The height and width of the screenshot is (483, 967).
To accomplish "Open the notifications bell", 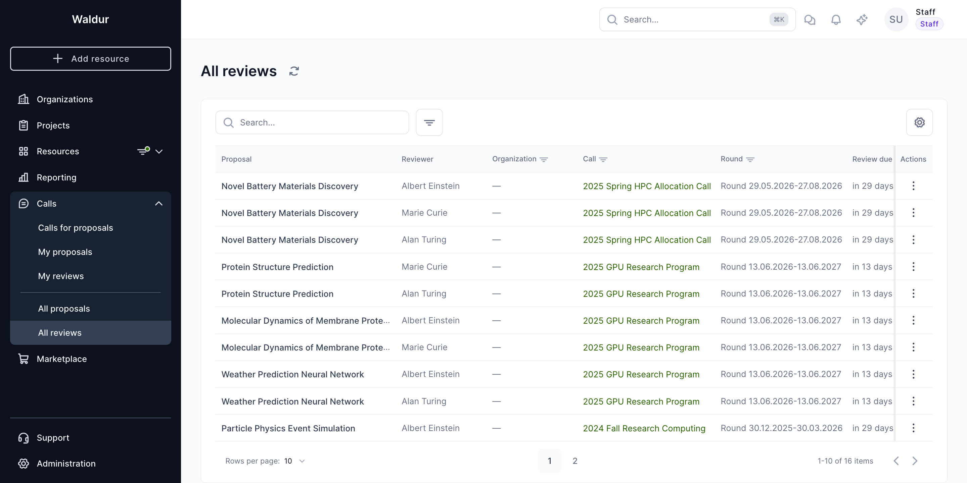I will [x=836, y=19].
